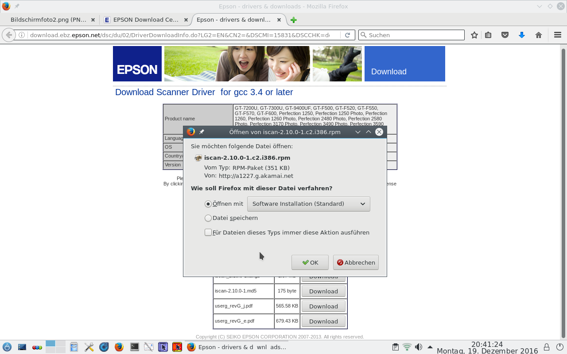
Task: Open the clipboard tray icon
Action: tap(396, 347)
